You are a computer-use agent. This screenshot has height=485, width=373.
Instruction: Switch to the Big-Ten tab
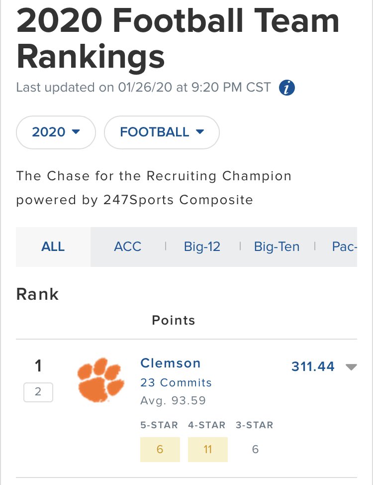(x=277, y=246)
